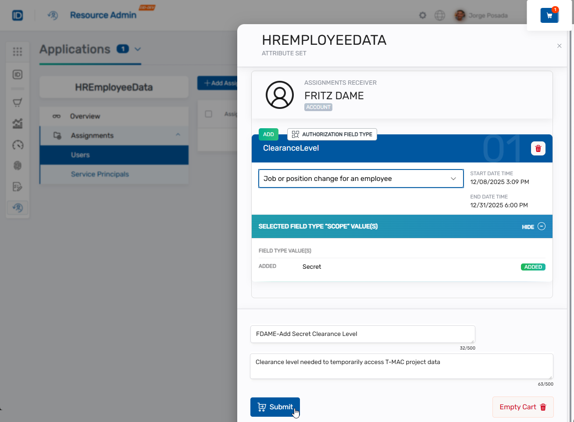Open the apps grid icon in sidebar
This screenshot has width=574, height=422.
click(18, 52)
